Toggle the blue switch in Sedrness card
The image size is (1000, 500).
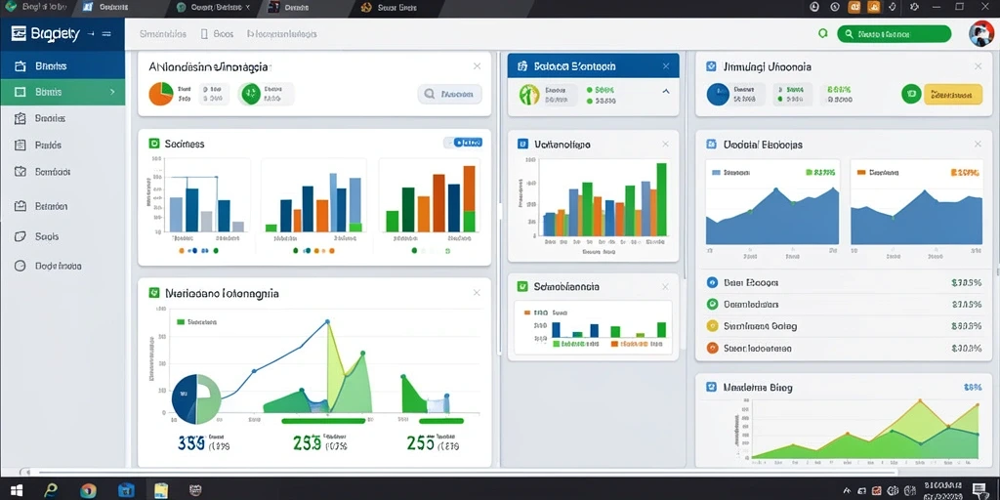point(463,143)
